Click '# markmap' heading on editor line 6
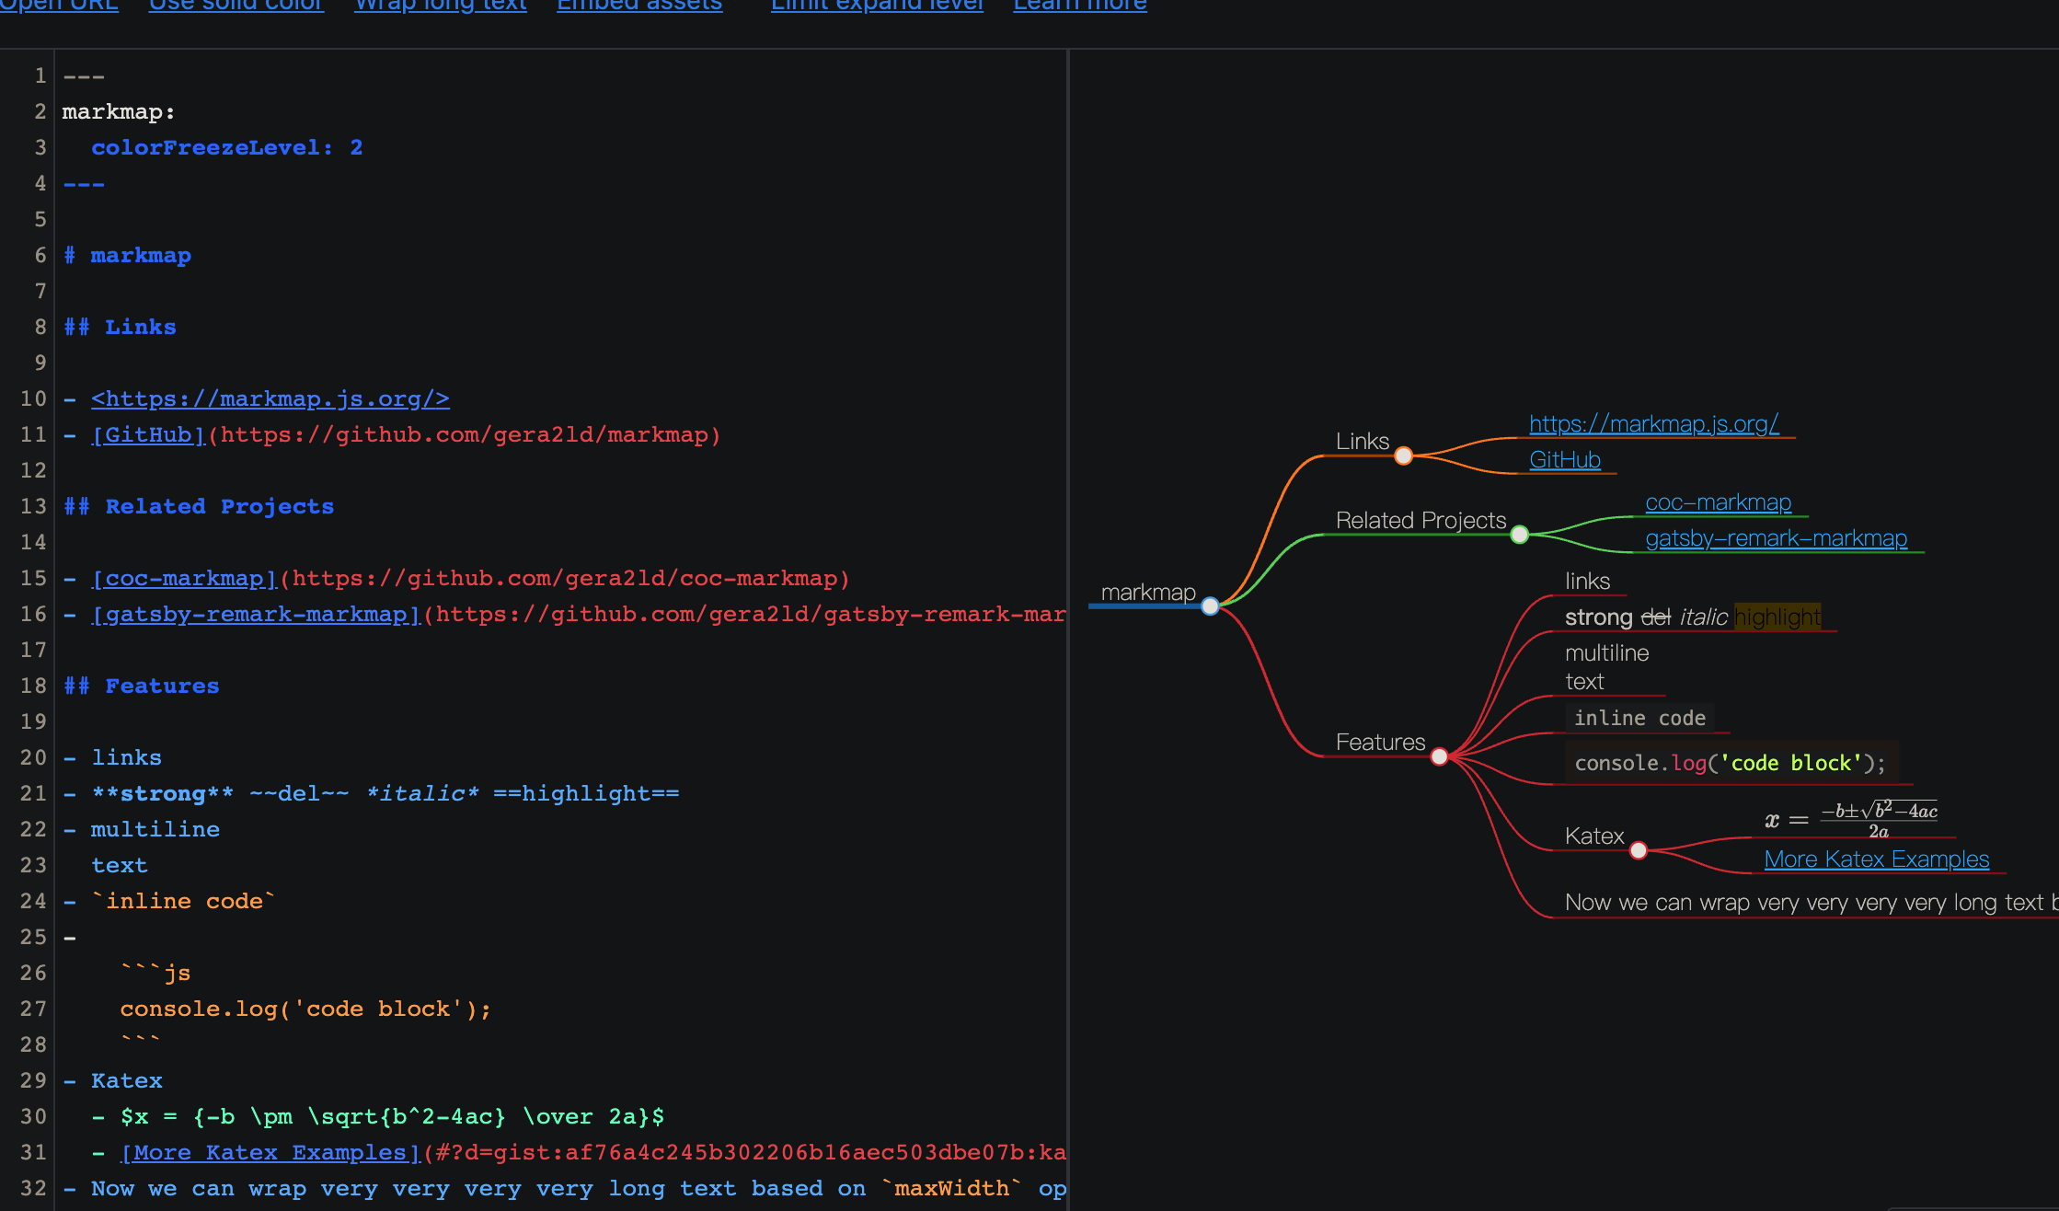 (127, 255)
